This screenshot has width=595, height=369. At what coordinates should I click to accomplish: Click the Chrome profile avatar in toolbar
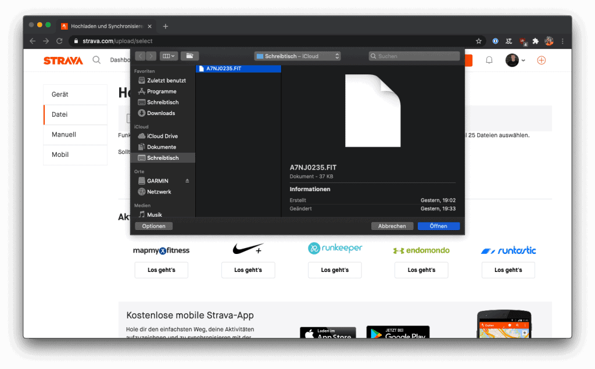tap(549, 41)
